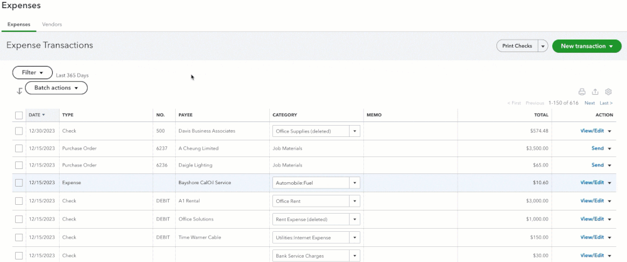Open action arrow for Time Warner Cable row
Image resolution: width=627 pixels, height=262 pixels.
609,237
